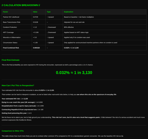Select the final probability description sentence

(47, 65)
